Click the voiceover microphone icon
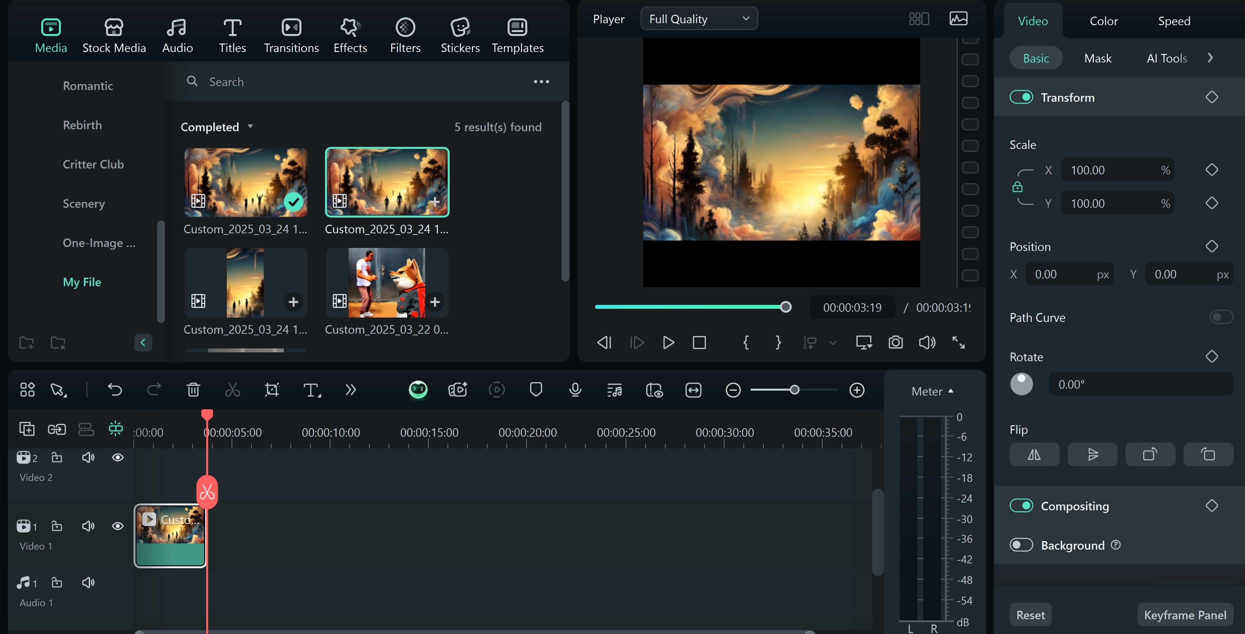The width and height of the screenshot is (1245, 634). 575,390
